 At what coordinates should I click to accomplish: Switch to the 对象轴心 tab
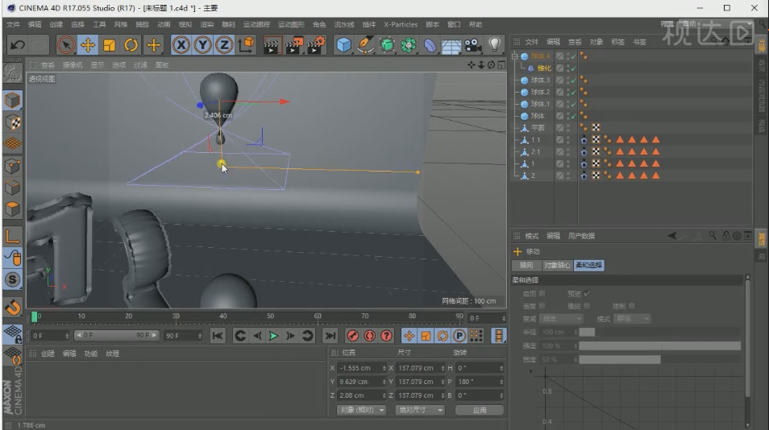pos(558,265)
